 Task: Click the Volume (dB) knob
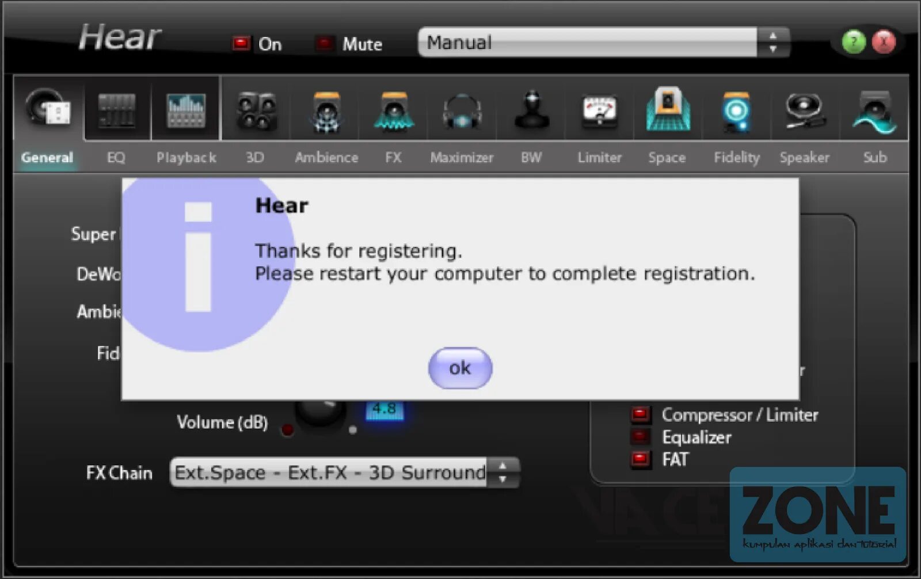click(x=321, y=414)
